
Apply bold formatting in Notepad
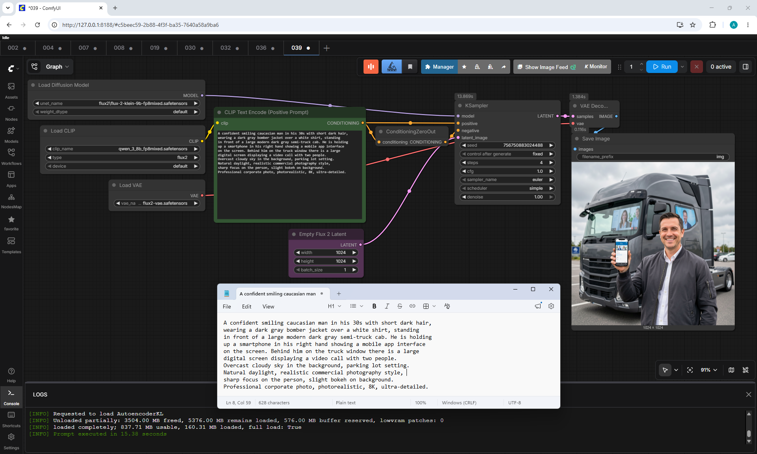pos(374,306)
